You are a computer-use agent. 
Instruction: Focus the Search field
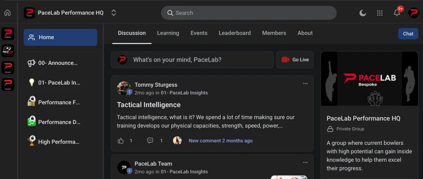pos(249,13)
